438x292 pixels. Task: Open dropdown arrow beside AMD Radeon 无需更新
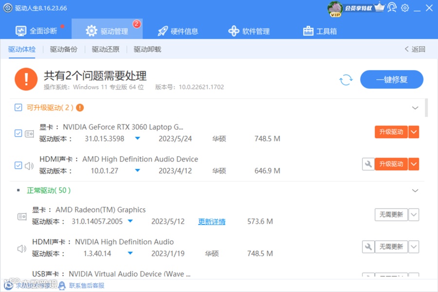pyautogui.click(x=414, y=215)
